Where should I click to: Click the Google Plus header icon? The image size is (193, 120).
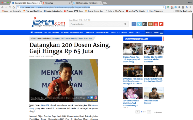pyautogui.click(x=145, y=24)
